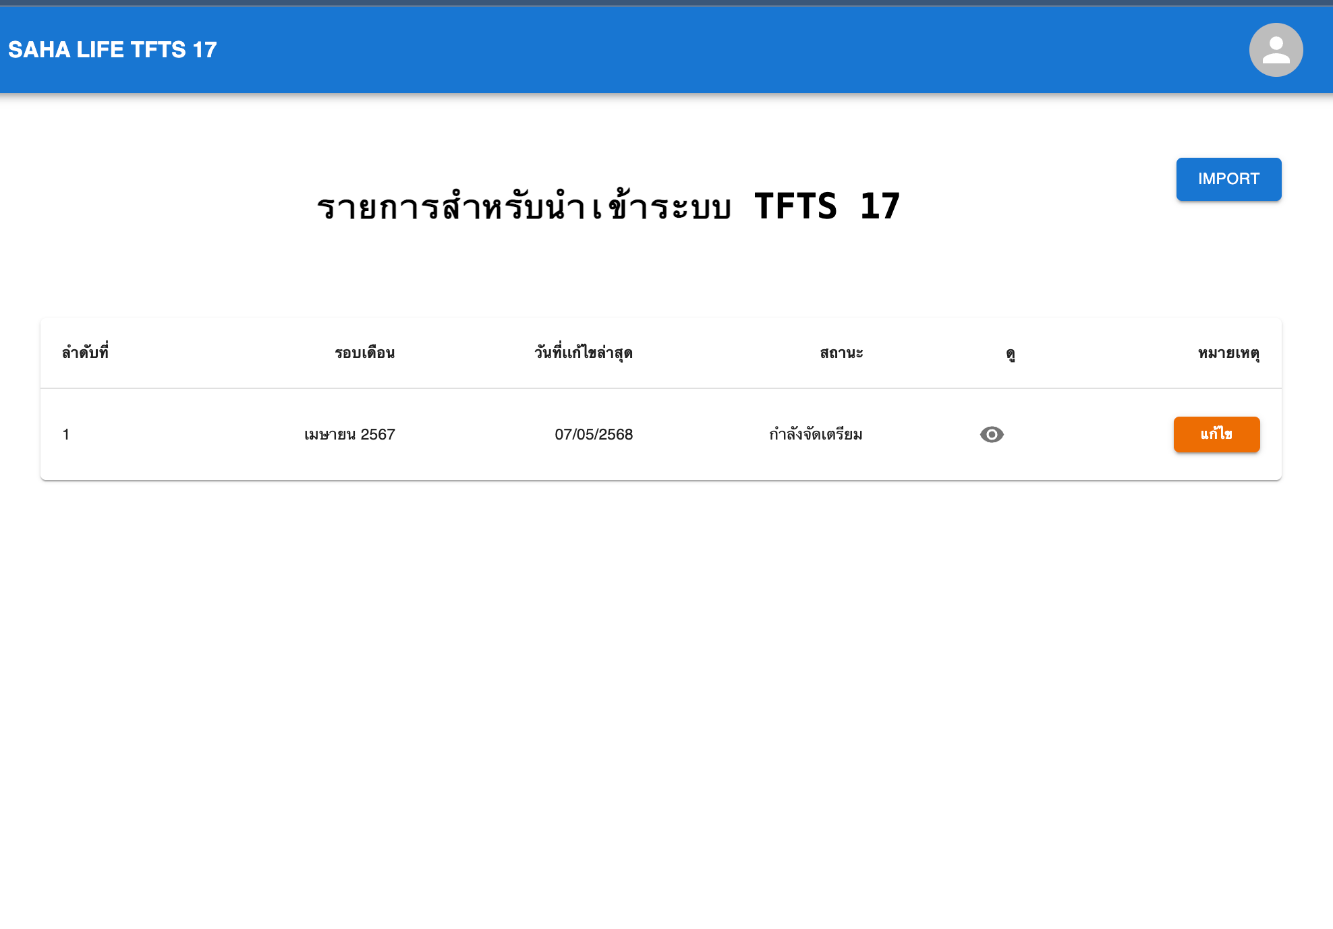1333x929 pixels.
Task: Open the user account avatar menu
Action: 1276,50
